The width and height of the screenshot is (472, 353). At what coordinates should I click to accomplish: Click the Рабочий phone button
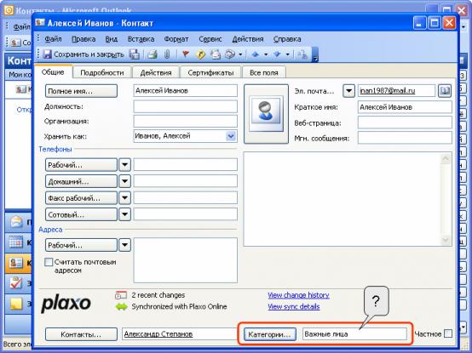coord(81,165)
